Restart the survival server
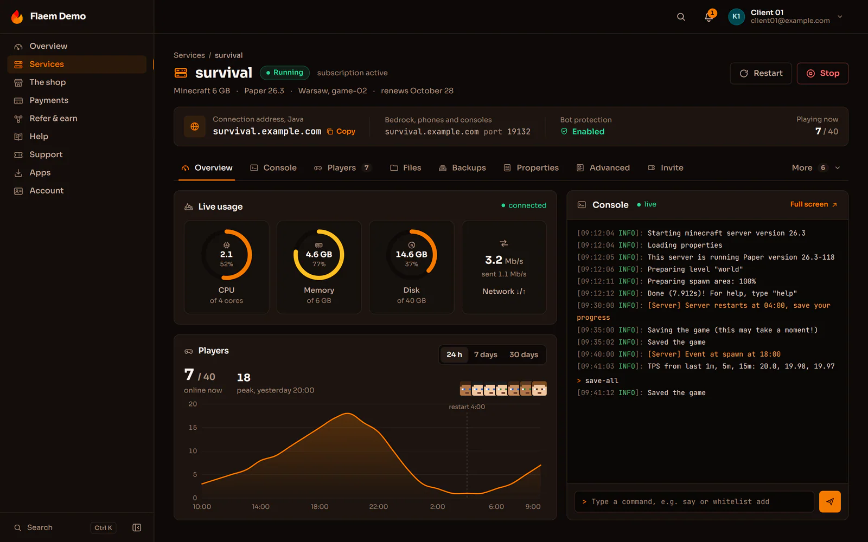This screenshot has height=542, width=868. [x=761, y=73]
